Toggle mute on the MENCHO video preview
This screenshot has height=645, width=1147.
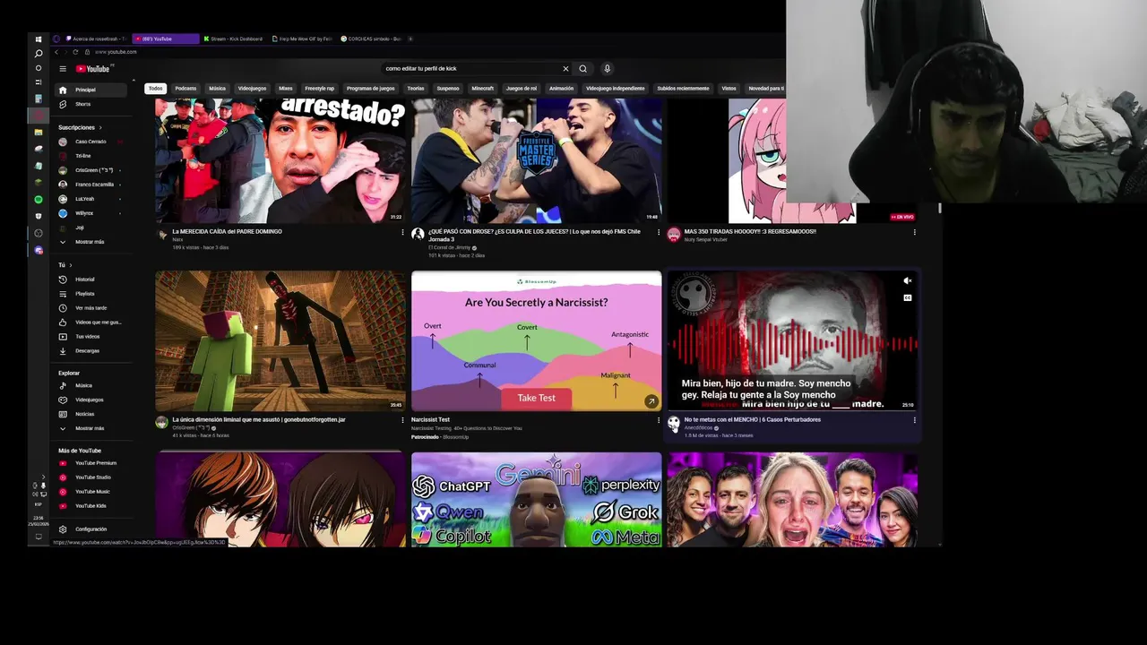pos(907,281)
